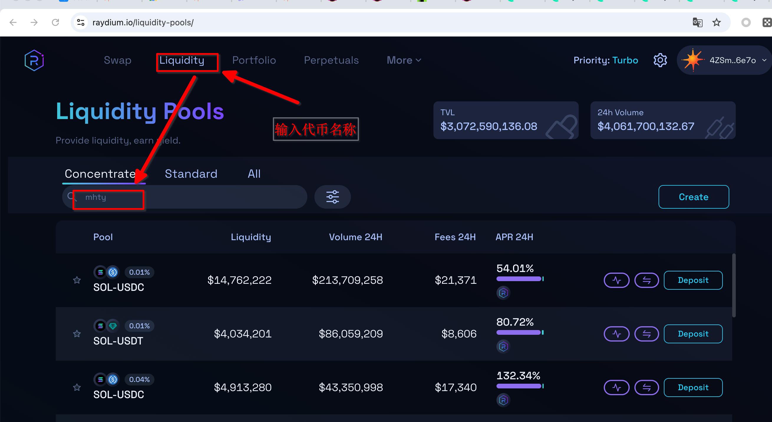Open settings gear icon in header
772x422 pixels.
tap(660, 60)
